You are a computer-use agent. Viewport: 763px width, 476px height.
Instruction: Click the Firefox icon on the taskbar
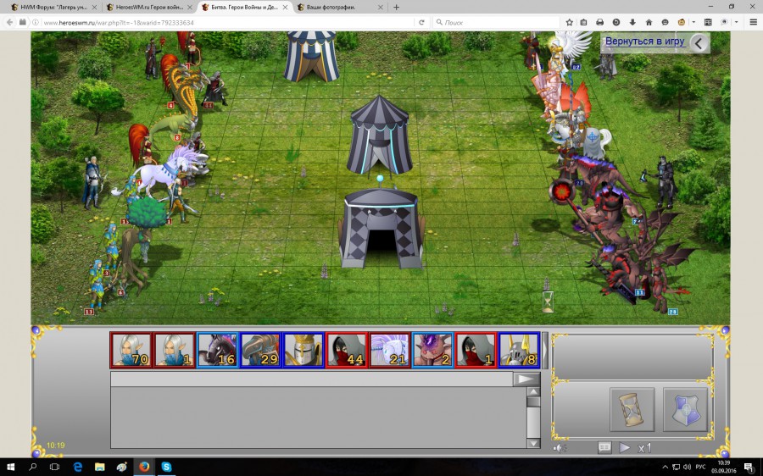[144, 468]
